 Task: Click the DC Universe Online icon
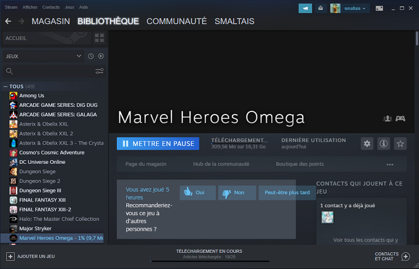coord(14,162)
